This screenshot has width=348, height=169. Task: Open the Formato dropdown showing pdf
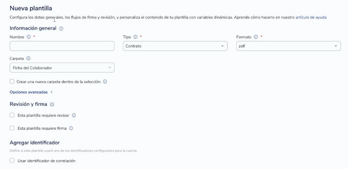[289, 46]
